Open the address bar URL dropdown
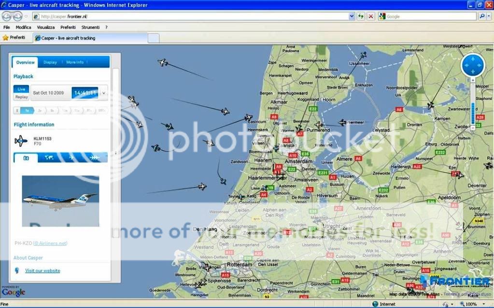 point(352,16)
